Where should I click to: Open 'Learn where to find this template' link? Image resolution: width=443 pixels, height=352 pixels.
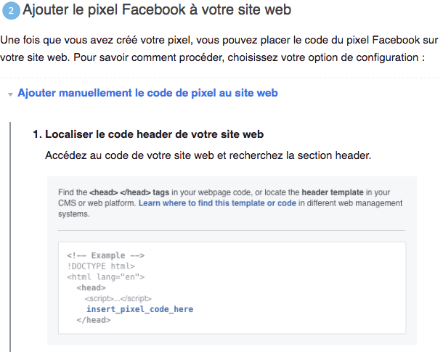coord(217,203)
